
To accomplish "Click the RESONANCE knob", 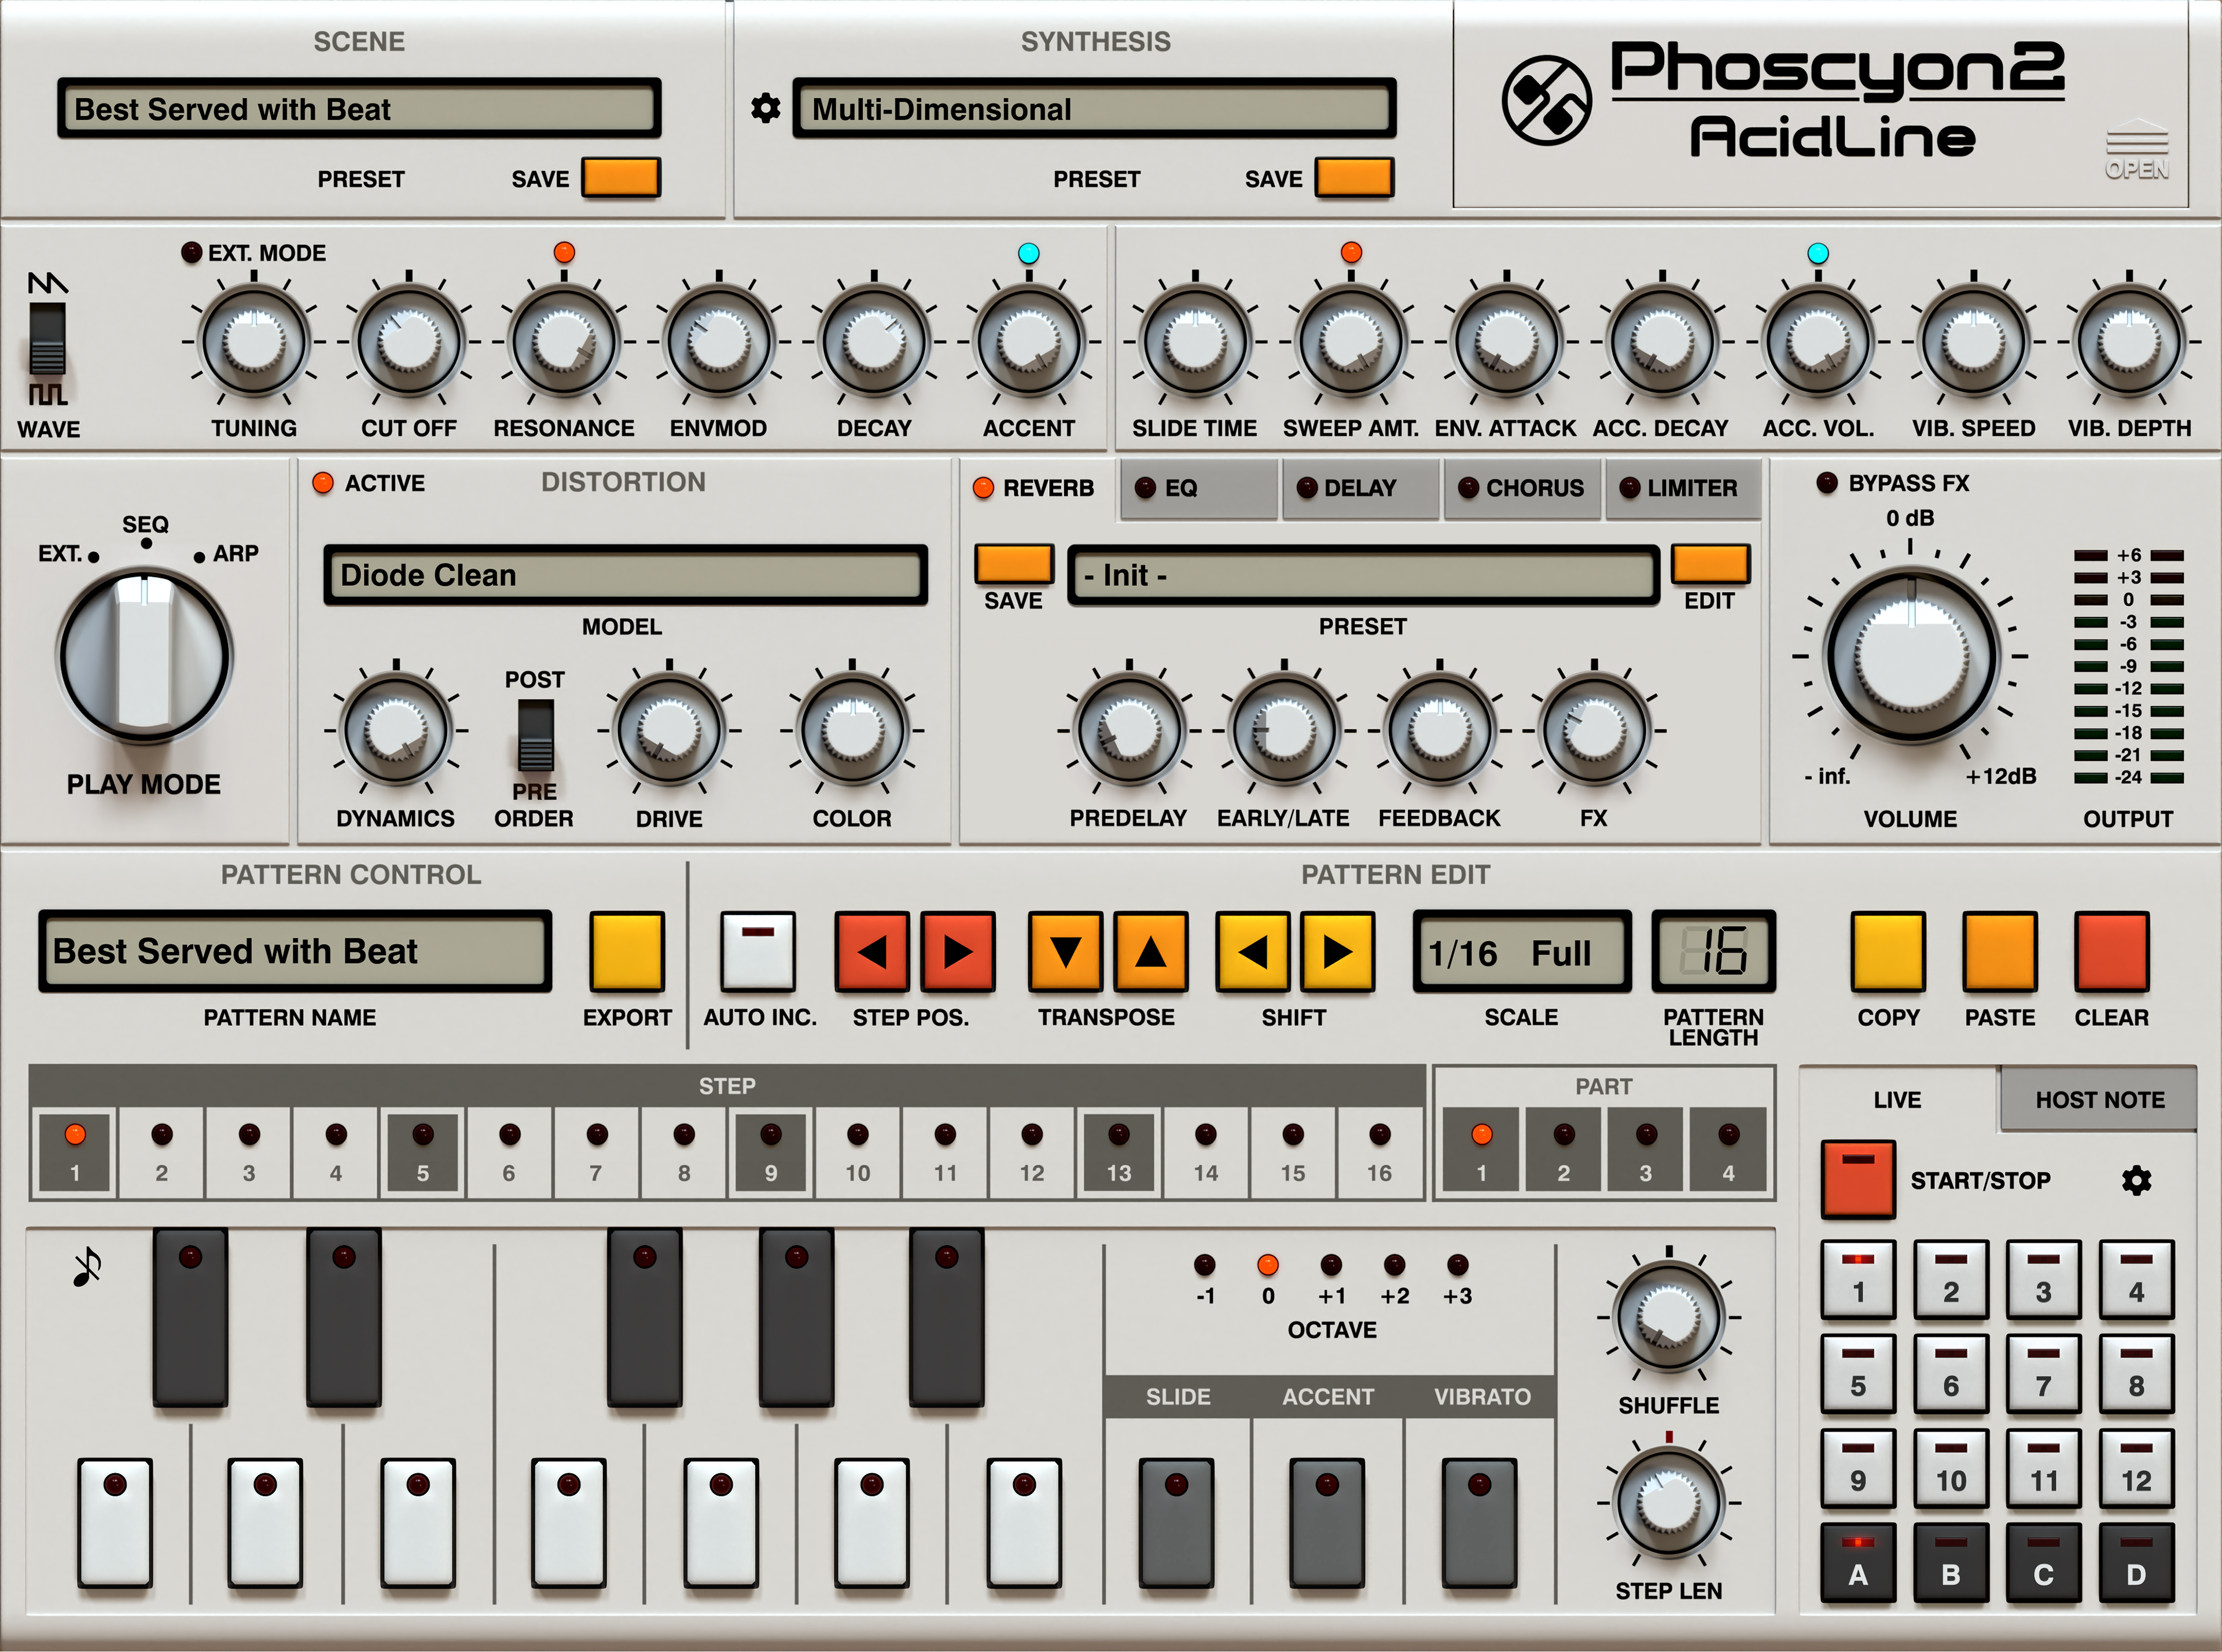I will (x=564, y=342).
